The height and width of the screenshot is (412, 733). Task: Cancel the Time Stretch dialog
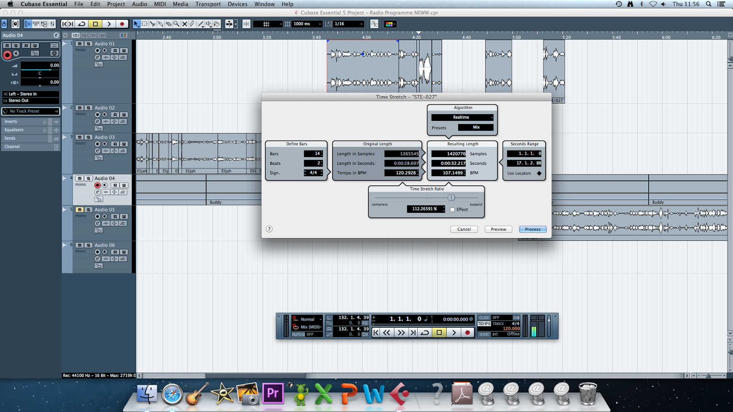coord(464,229)
